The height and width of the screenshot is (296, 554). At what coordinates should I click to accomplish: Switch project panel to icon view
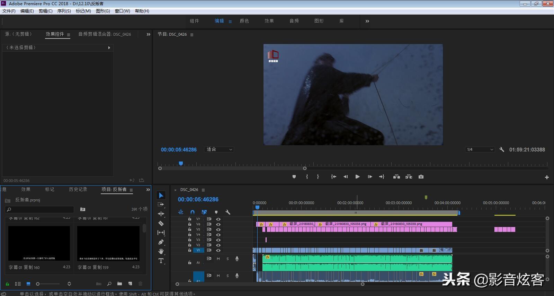[28, 284]
